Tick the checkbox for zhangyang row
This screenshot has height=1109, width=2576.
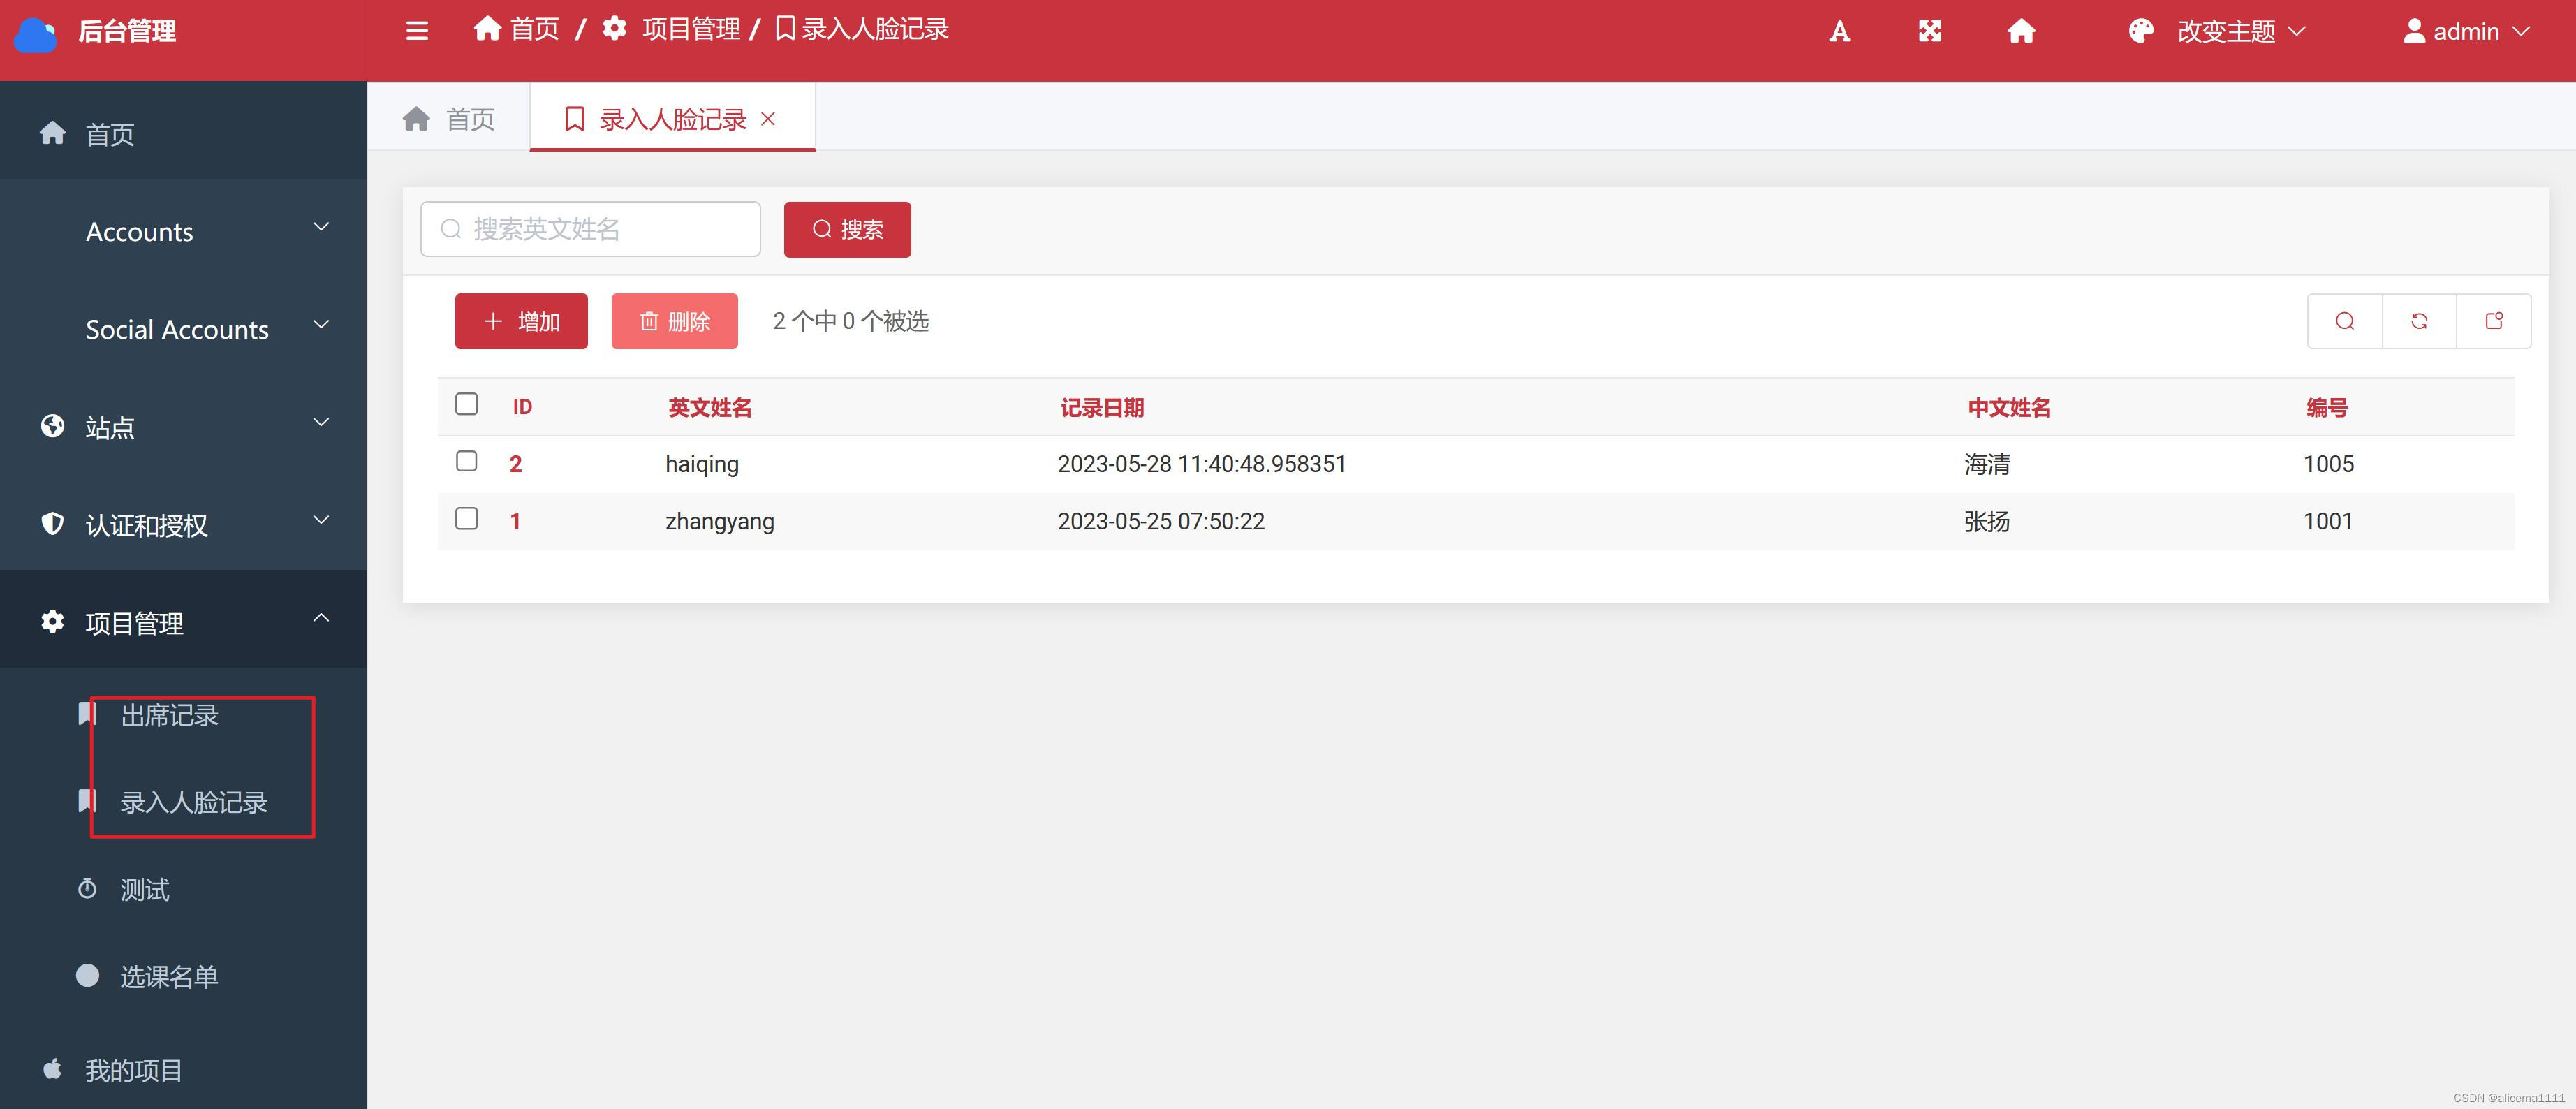(x=466, y=518)
